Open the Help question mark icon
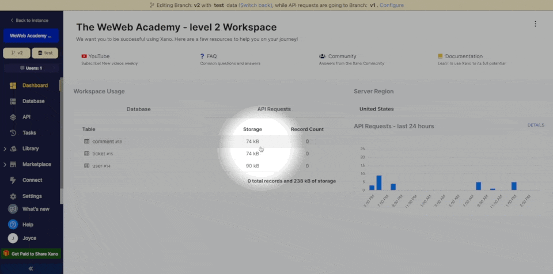This screenshot has height=274, width=553. point(13,224)
